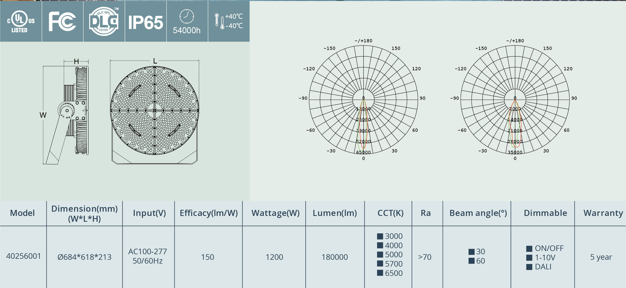The image size is (626, 288).
Task: Click the cULus Listed certification badge
Action: [21, 21]
